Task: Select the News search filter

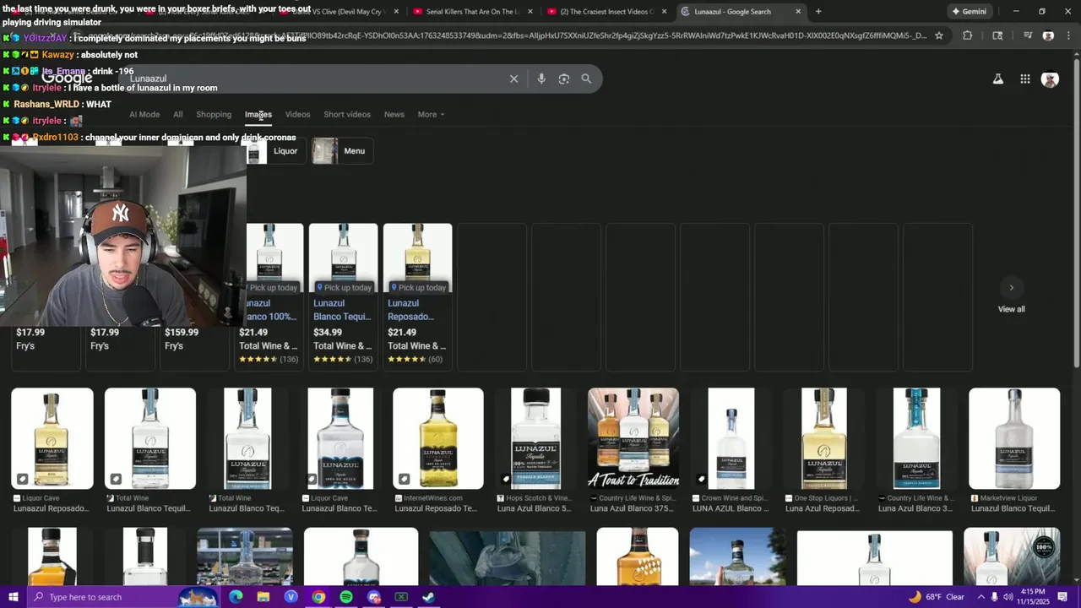Action: tap(394, 114)
